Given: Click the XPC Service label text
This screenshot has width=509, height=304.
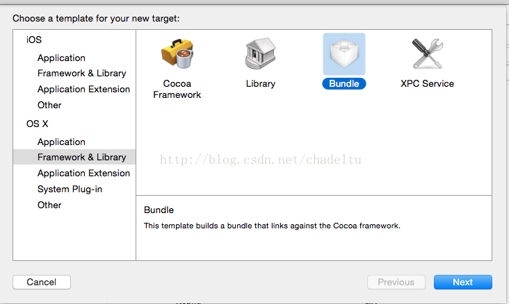Looking at the screenshot, I should 427,83.
